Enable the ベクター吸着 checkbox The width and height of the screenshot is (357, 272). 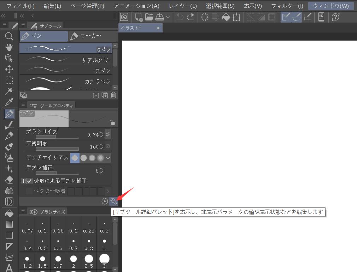coord(29,191)
